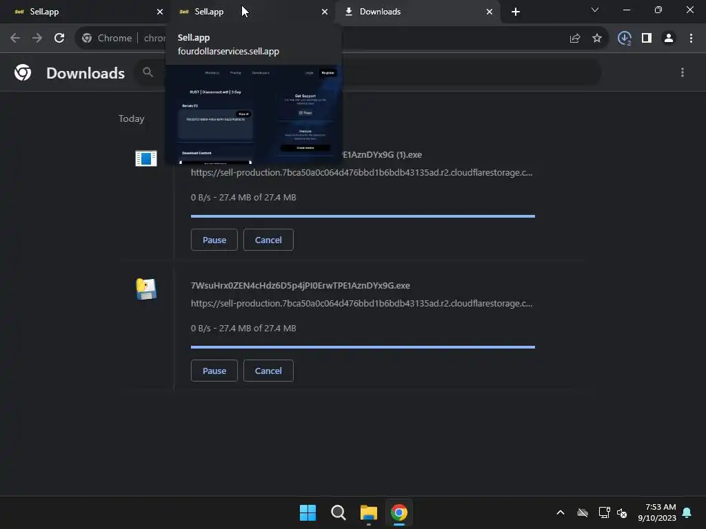Click the progress bar of the (1).exe download
This screenshot has height=529, width=706.
coord(363,216)
